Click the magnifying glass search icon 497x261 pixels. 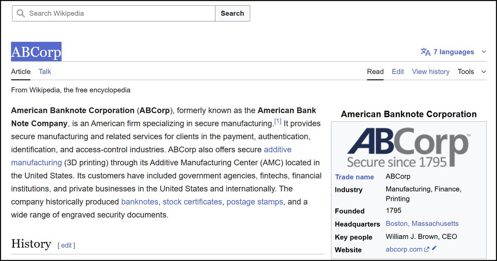click(20, 13)
